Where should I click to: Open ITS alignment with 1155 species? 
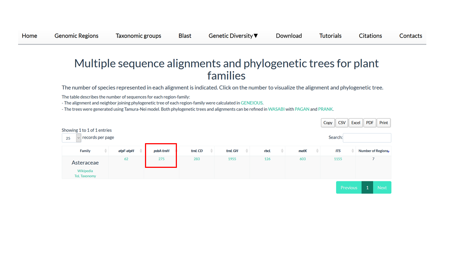tap(338, 159)
